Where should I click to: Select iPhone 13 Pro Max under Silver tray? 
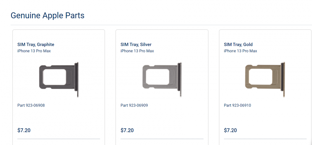click(137, 51)
